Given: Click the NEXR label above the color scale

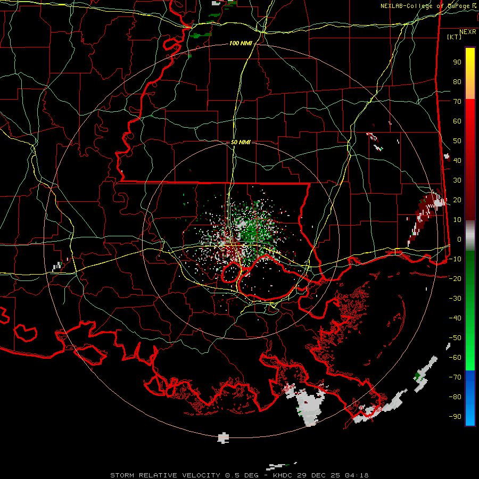Looking at the screenshot, I should point(467,32).
